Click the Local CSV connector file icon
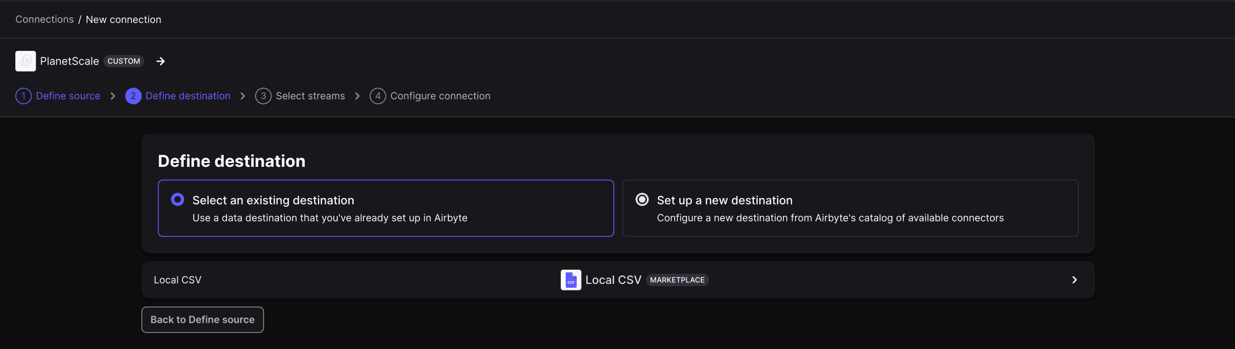 (571, 280)
